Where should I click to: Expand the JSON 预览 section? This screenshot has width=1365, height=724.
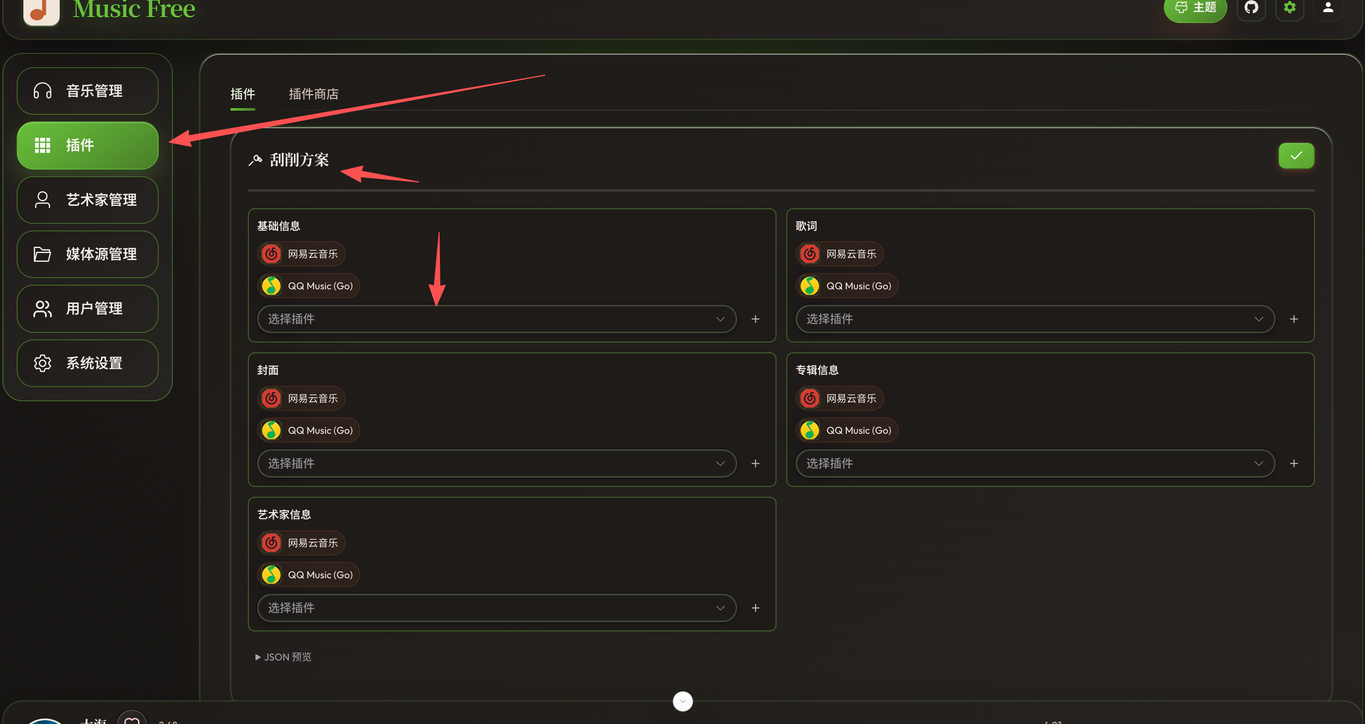click(283, 657)
